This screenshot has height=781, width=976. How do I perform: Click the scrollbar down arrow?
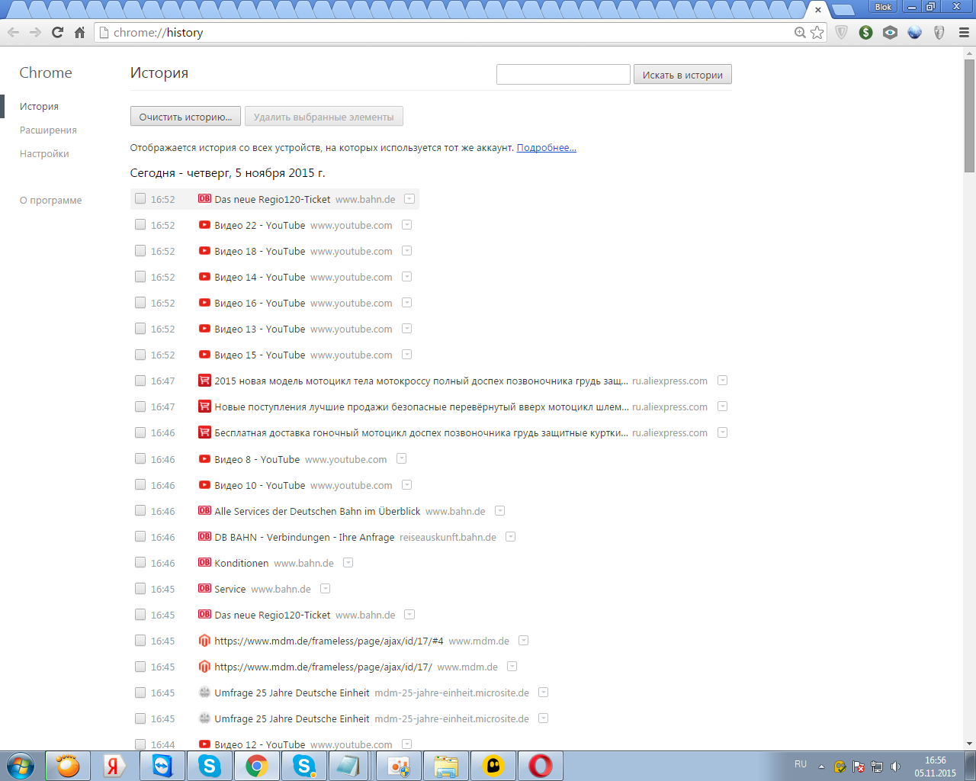969,744
